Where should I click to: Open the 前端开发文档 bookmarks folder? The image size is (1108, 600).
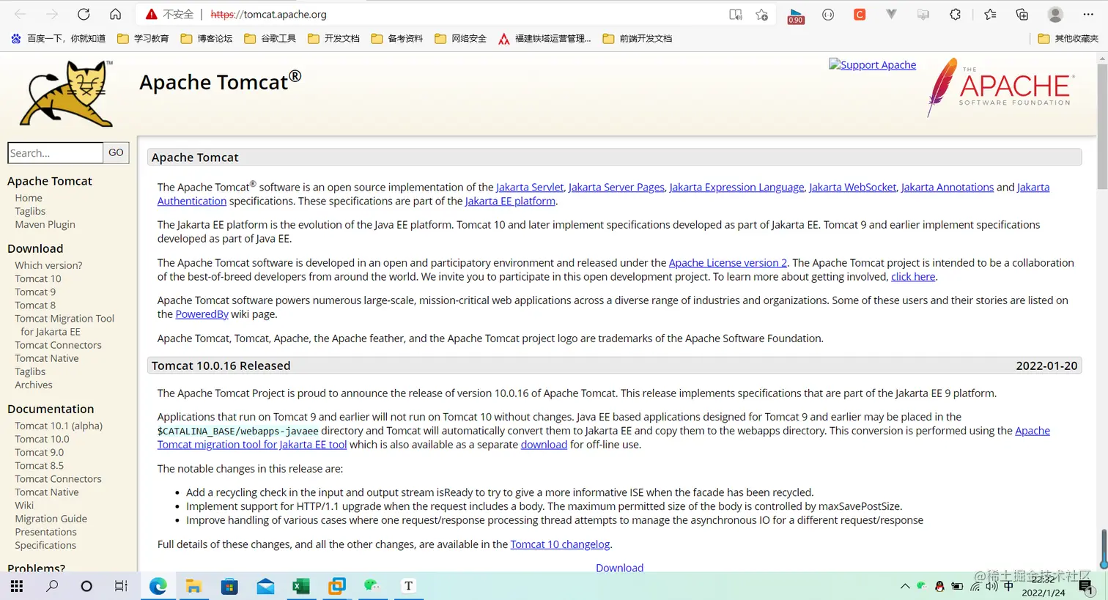coord(638,39)
